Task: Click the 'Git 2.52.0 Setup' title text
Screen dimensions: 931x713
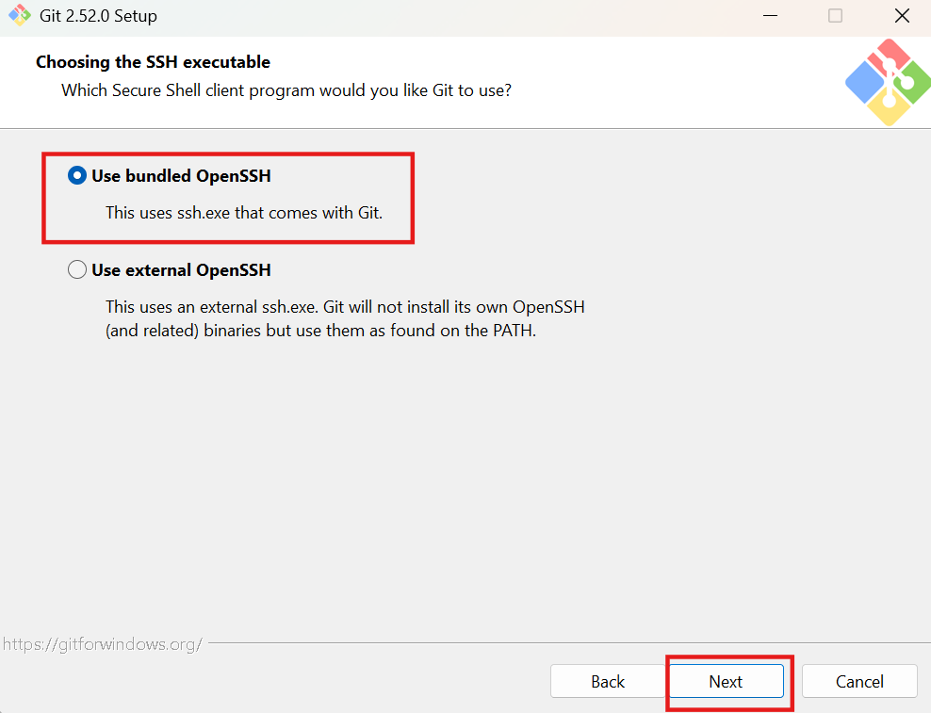Action: click(99, 16)
